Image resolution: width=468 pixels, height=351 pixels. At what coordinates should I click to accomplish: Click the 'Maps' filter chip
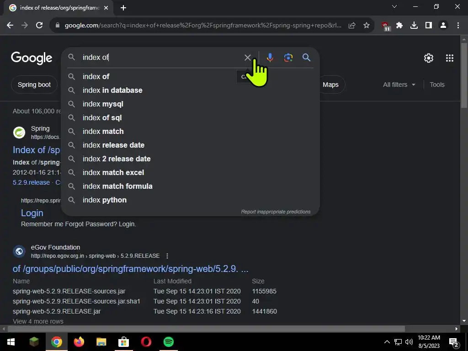(332, 85)
